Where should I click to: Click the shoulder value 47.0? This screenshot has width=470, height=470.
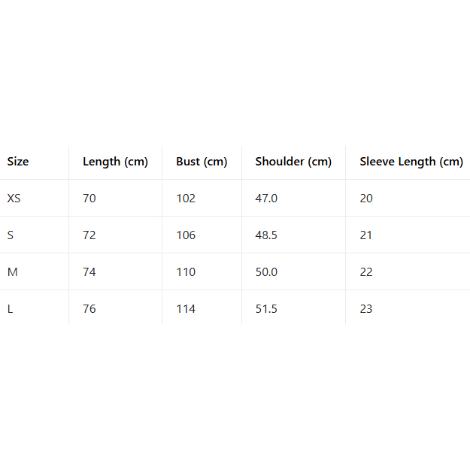[266, 199]
